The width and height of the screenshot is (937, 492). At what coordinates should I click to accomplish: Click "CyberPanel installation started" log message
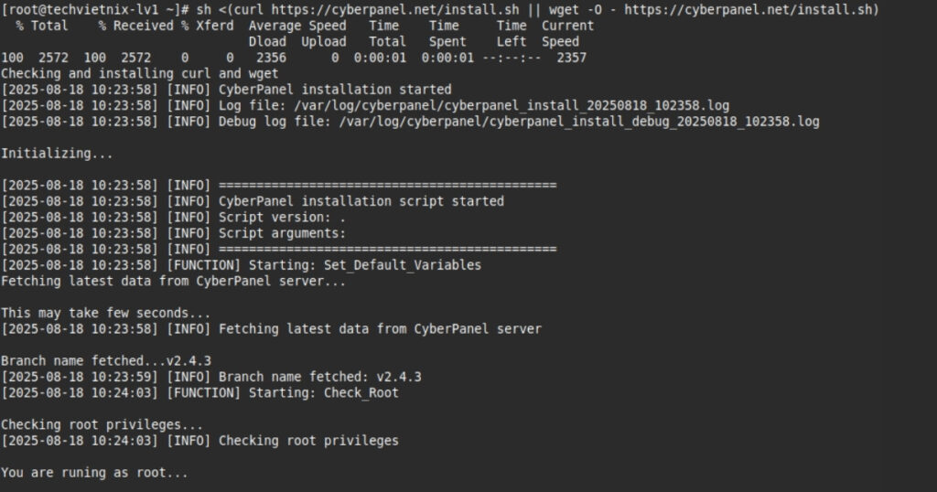[x=335, y=90]
